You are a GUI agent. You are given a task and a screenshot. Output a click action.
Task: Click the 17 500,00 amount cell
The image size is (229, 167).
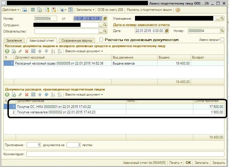(x=208, y=107)
